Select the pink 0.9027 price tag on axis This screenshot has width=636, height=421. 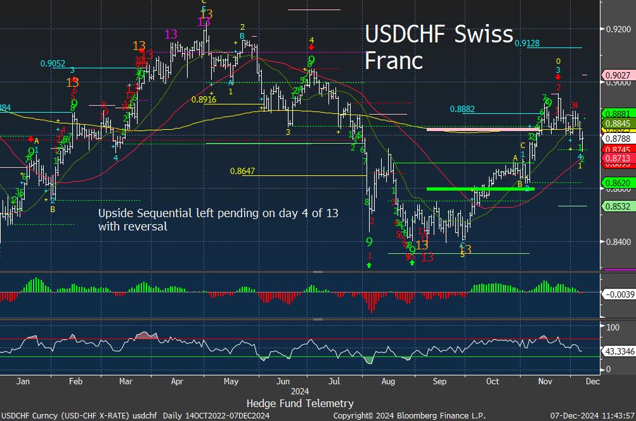[x=618, y=75]
